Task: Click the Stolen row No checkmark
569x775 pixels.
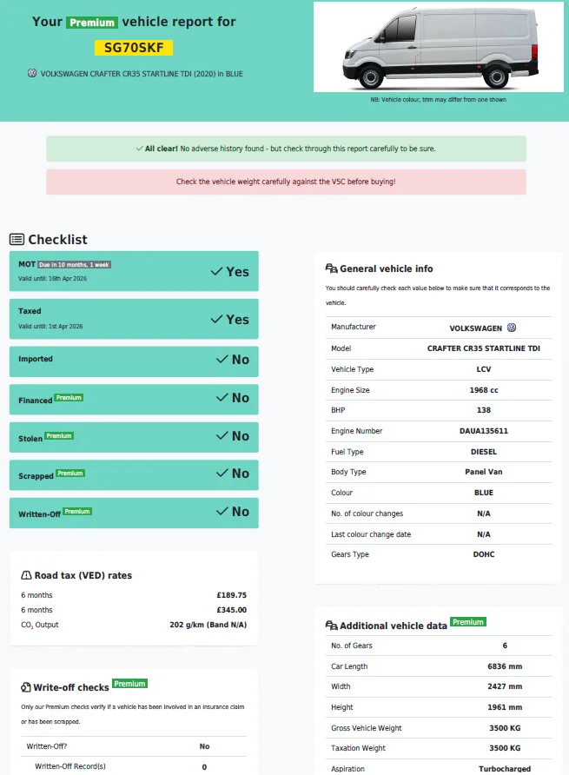Action: pyautogui.click(x=222, y=436)
